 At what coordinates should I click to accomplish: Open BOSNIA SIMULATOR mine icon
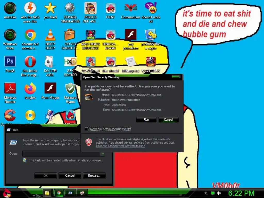point(70,8)
